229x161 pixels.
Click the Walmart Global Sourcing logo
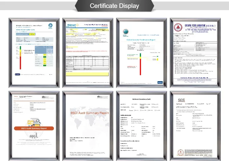(72, 25)
